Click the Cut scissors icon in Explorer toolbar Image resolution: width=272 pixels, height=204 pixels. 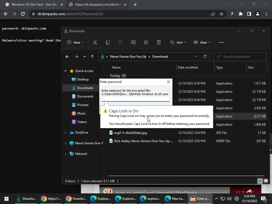point(95,42)
